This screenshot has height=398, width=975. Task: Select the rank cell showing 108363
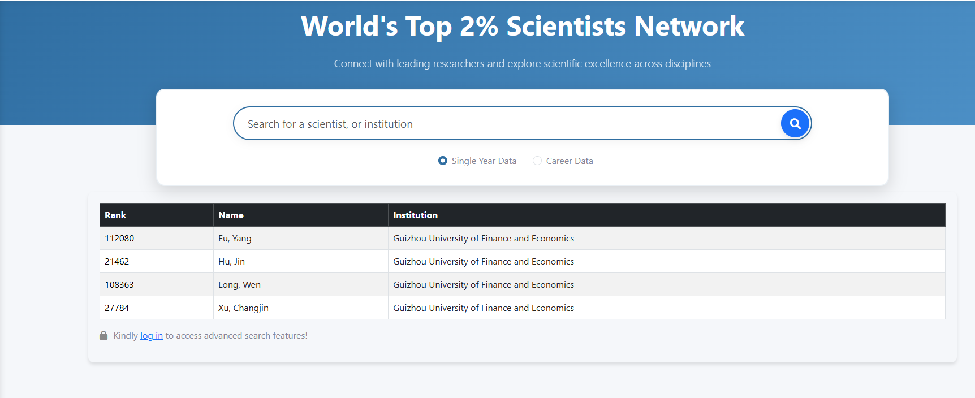(x=119, y=285)
